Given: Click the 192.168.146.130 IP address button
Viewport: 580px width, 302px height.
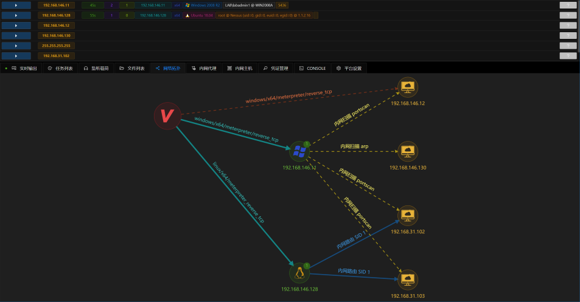Looking at the screenshot, I should (56, 35).
